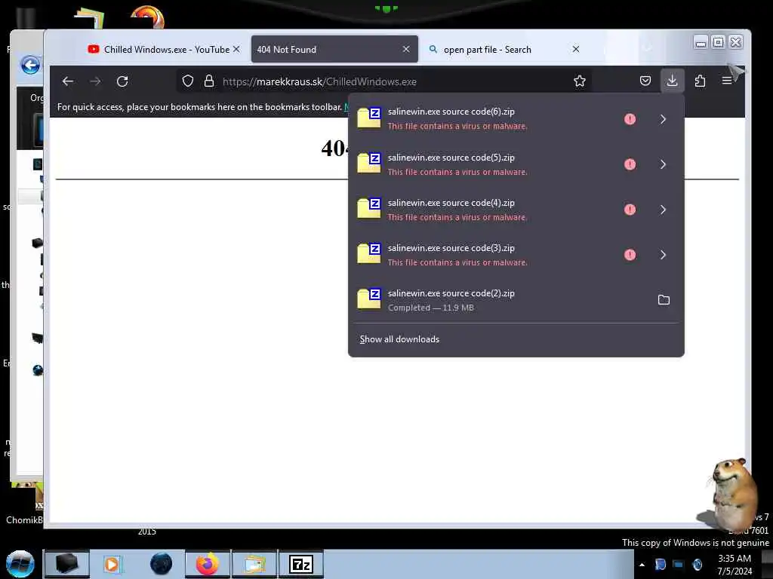
Task: Expand options for source code(4).zip download
Action: (x=663, y=210)
